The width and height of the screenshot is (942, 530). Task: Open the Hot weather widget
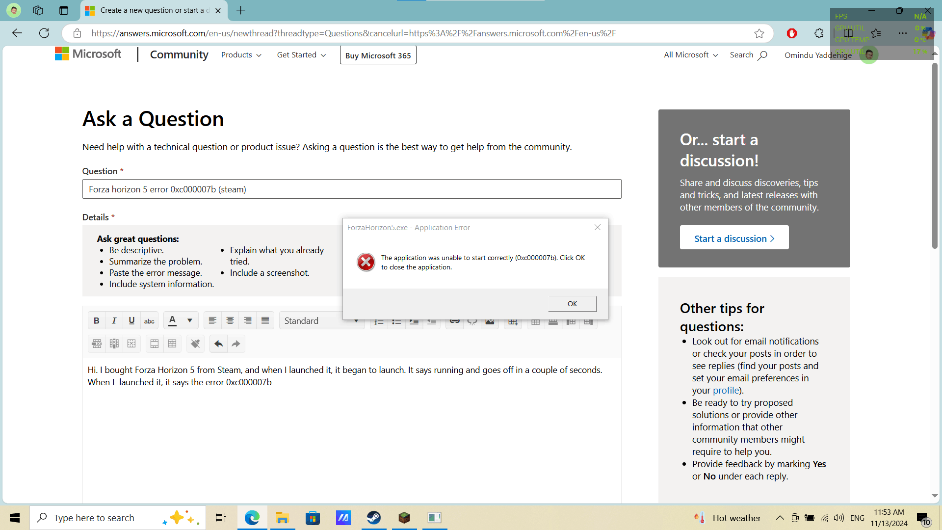[x=727, y=518]
